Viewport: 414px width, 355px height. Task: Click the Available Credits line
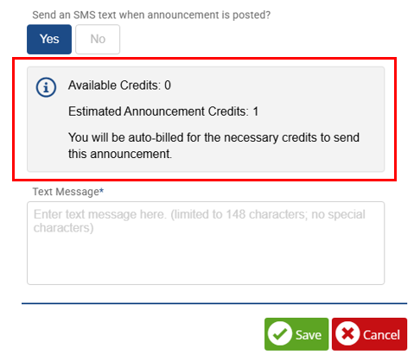[119, 86]
